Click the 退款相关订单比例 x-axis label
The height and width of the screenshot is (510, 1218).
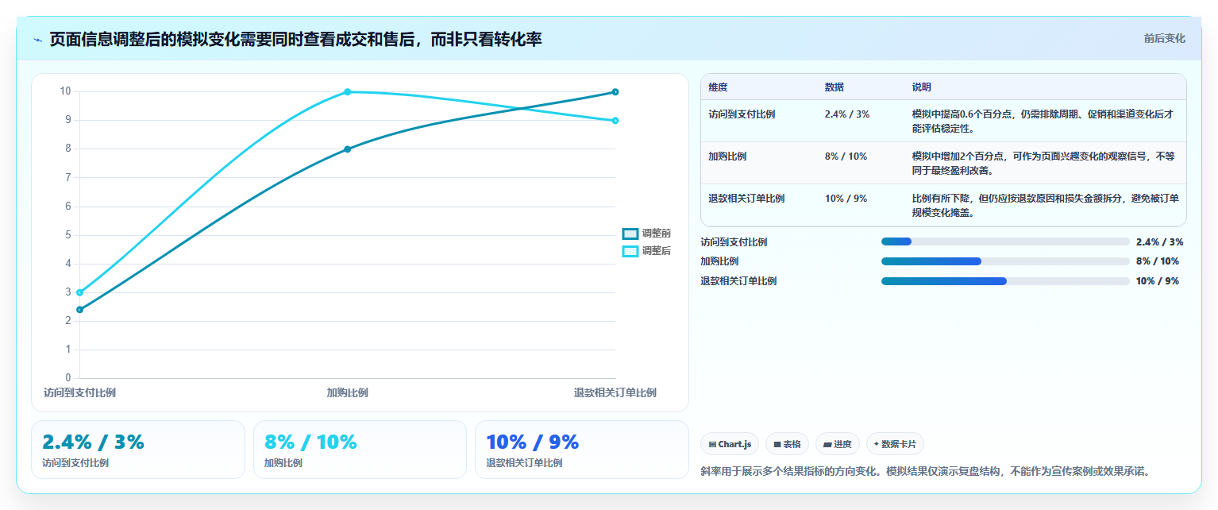pyautogui.click(x=615, y=392)
